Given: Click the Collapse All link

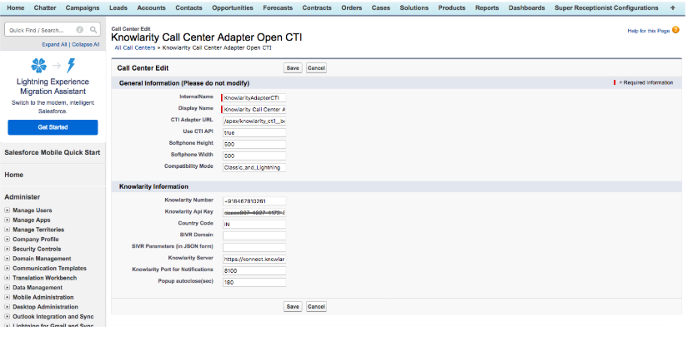Looking at the screenshot, I should [x=86, y=45].
